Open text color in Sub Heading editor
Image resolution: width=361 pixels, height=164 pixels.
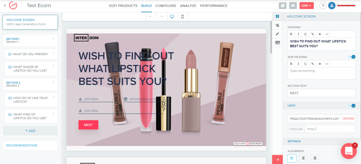pyautogui.click(x=320, y=64)
